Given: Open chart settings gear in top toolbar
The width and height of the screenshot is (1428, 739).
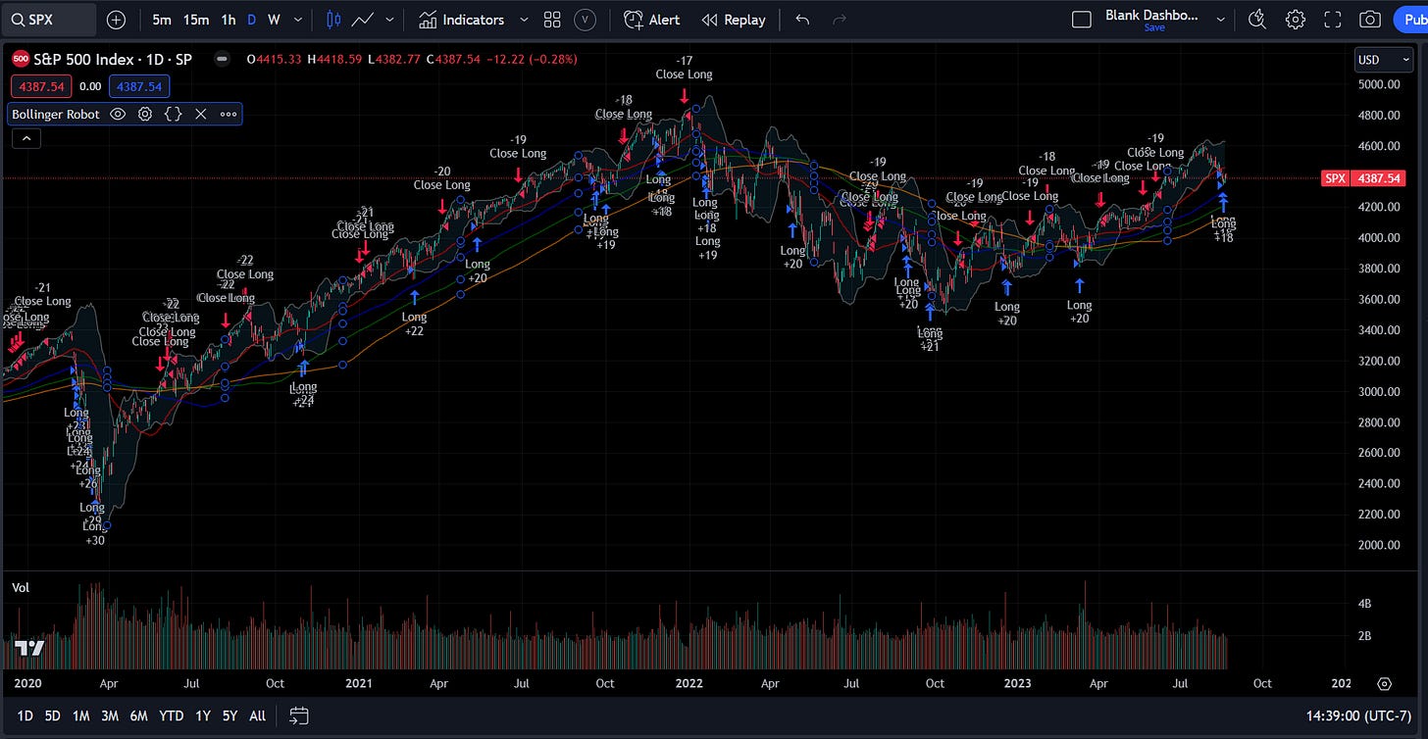Looking at the screenshot, I should [x=1296, y=20].
